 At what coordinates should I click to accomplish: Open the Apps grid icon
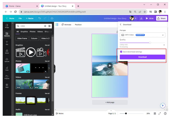[x=7, y=86]
